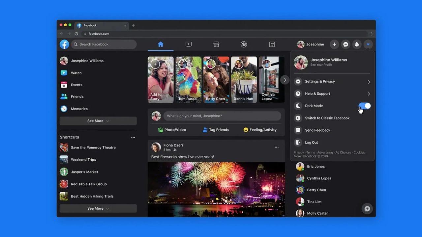This screenshot has width=422, height=237.
Task: Click the Create plus icon in top bar
Action: 334,44
